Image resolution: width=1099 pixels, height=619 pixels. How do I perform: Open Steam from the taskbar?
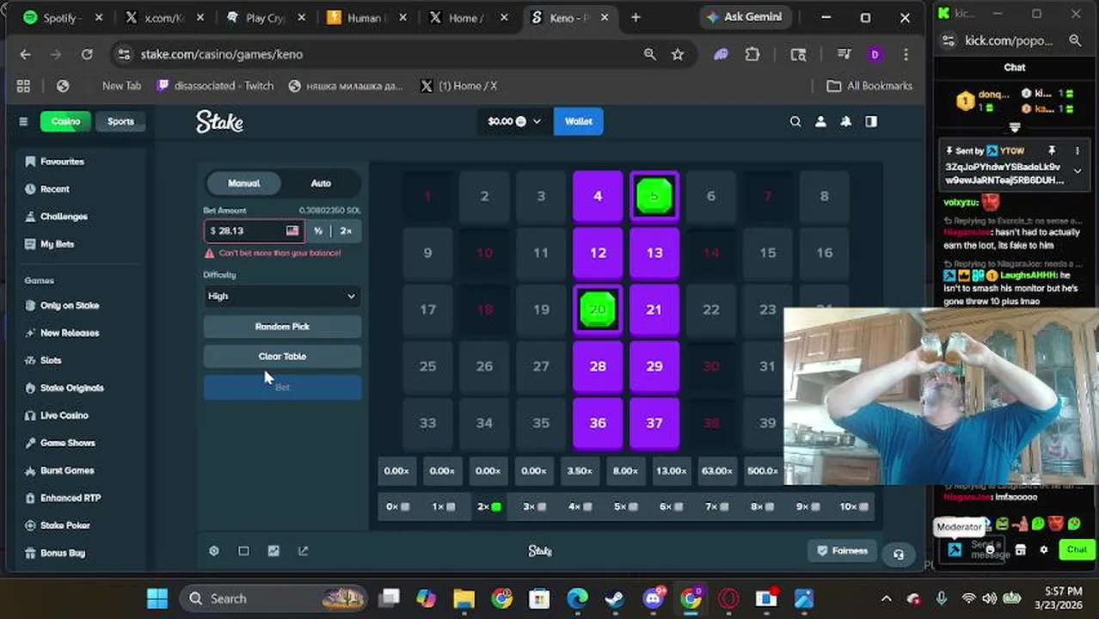(615, 598)
